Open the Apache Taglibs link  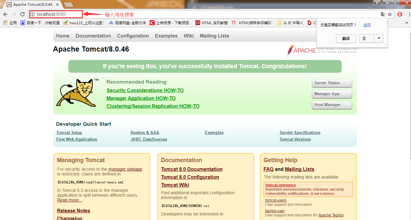point(331,215)
